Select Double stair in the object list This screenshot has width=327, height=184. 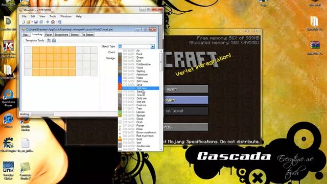[x=138, y=146]
